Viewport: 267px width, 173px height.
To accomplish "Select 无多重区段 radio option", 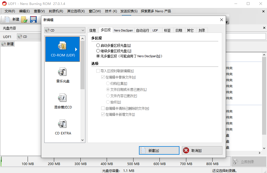I will (98, 56).
